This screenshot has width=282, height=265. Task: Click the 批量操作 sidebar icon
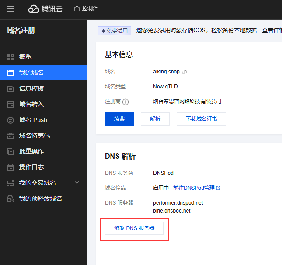pos(10,152)
